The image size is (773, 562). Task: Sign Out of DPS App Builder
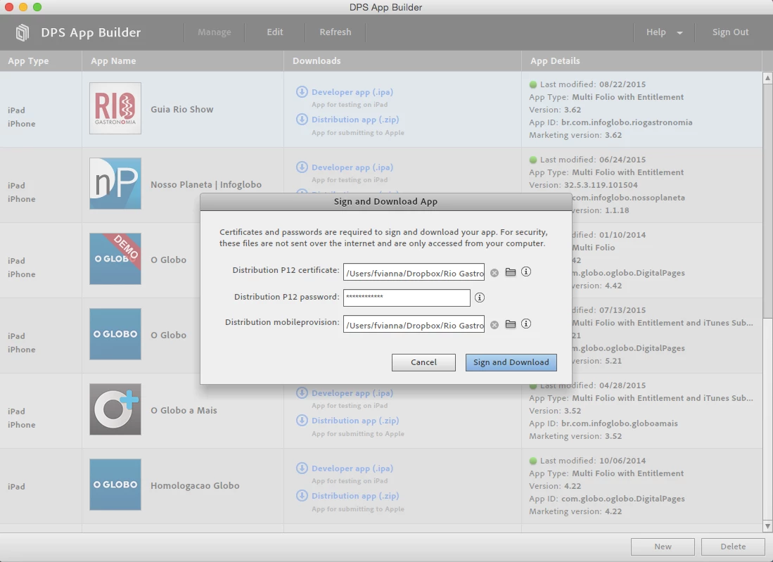coord(730,32)
